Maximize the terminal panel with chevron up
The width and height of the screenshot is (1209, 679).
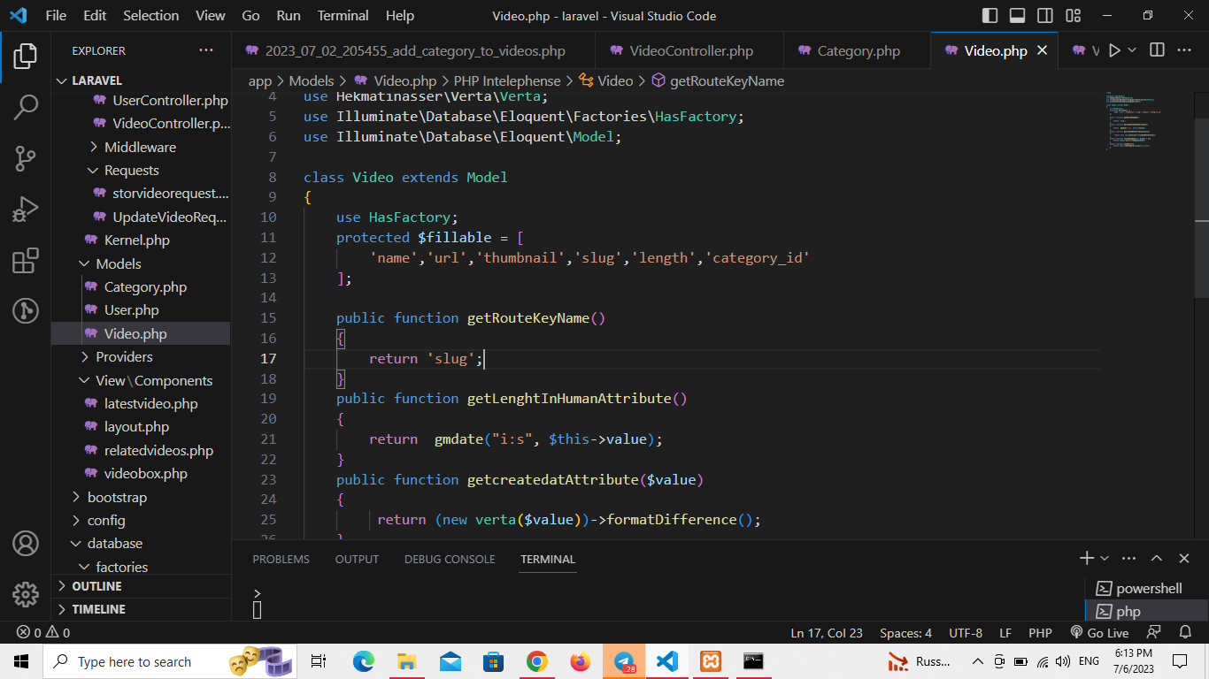(1157, 558)
